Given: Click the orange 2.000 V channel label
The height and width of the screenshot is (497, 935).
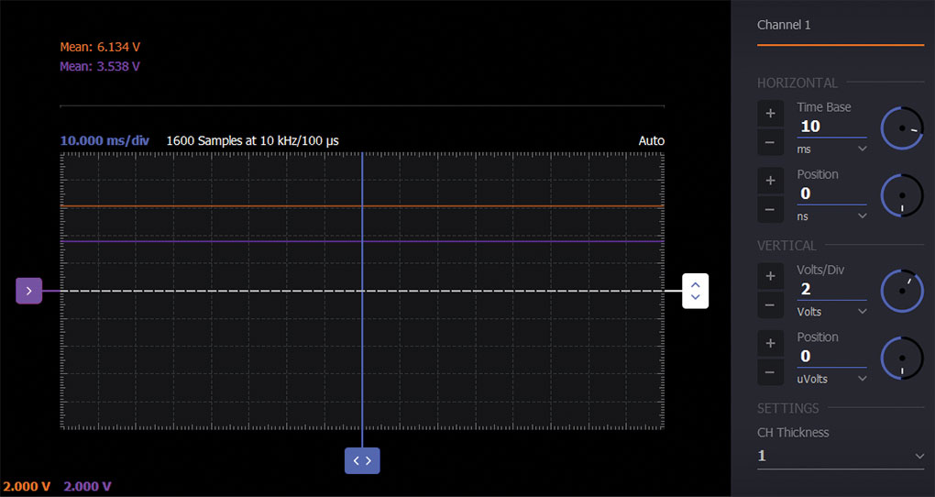Looking at the screenshot, I should [x=27, y=486].
